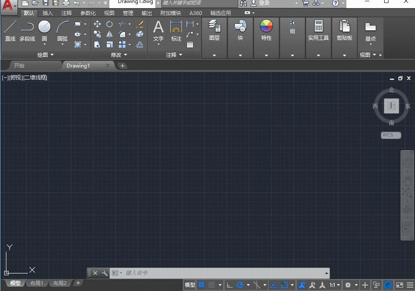Select the Arc (圆弧) tool
Image resolution: width=415 pixels, height=291 pixels.
click(62, 30)
